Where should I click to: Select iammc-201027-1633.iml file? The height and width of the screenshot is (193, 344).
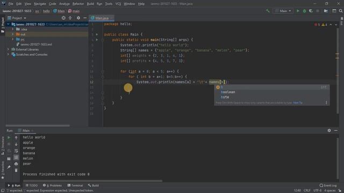tap(36, 44)
